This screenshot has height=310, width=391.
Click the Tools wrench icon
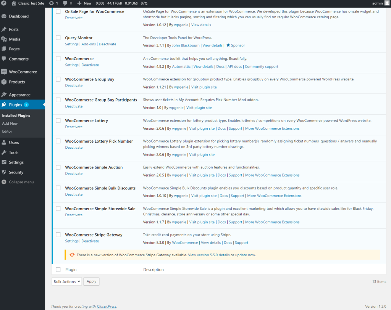[x=4, y=153]
